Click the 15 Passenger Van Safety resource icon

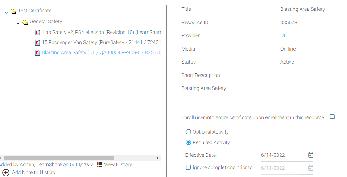click(x=37, y=43)
